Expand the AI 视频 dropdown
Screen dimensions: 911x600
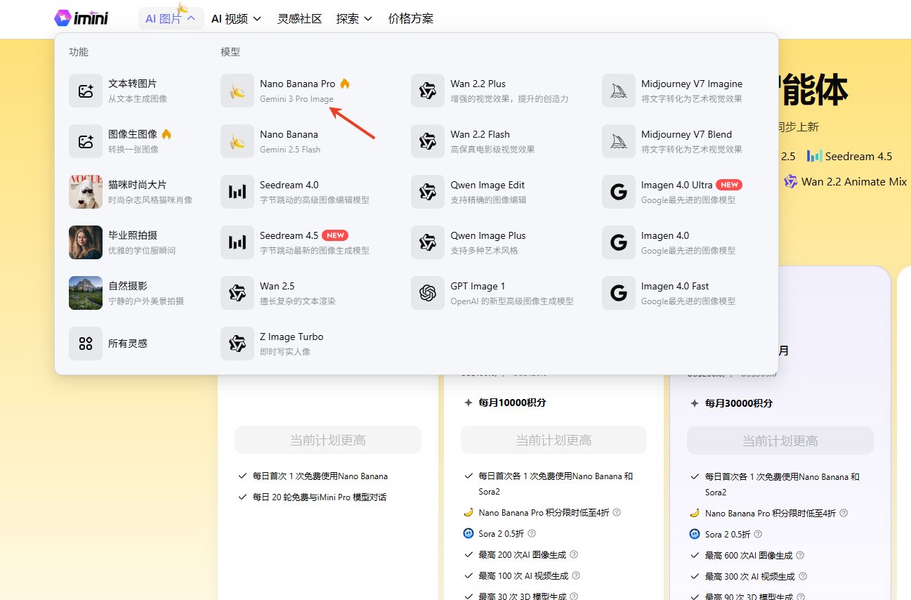coord(236,18)
